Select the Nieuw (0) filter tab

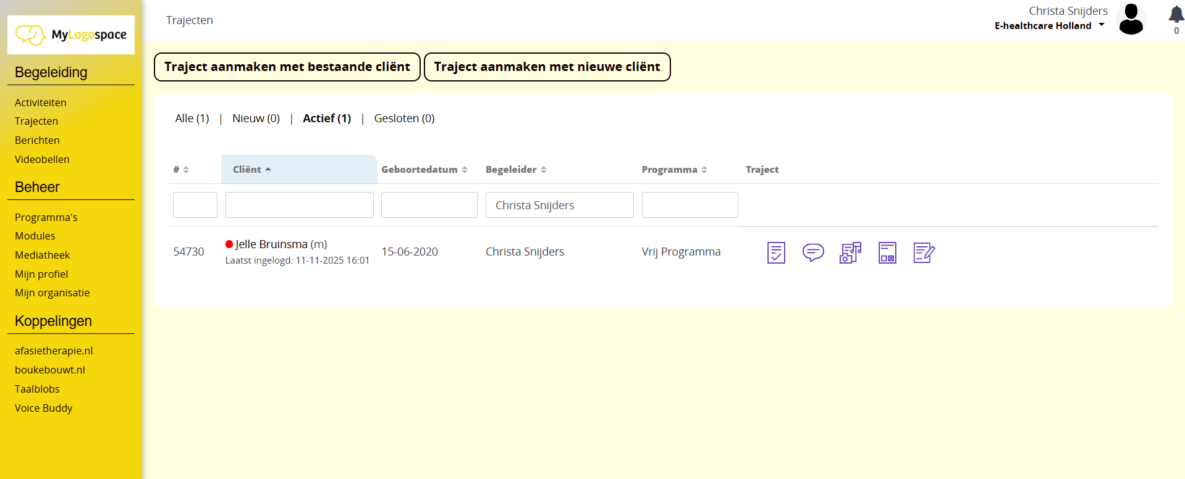(x=256, y=119)
